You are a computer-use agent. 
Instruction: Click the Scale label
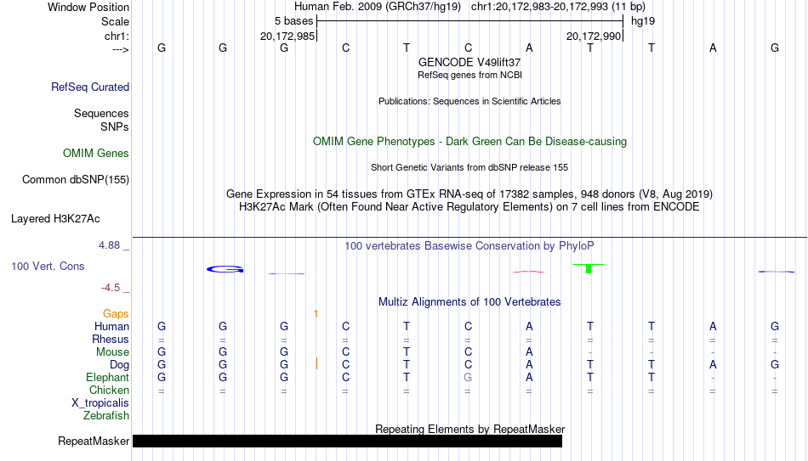(x=116, y=21)
